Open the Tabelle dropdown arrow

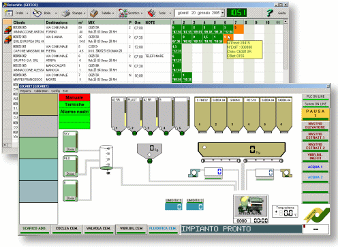point(113,13)
